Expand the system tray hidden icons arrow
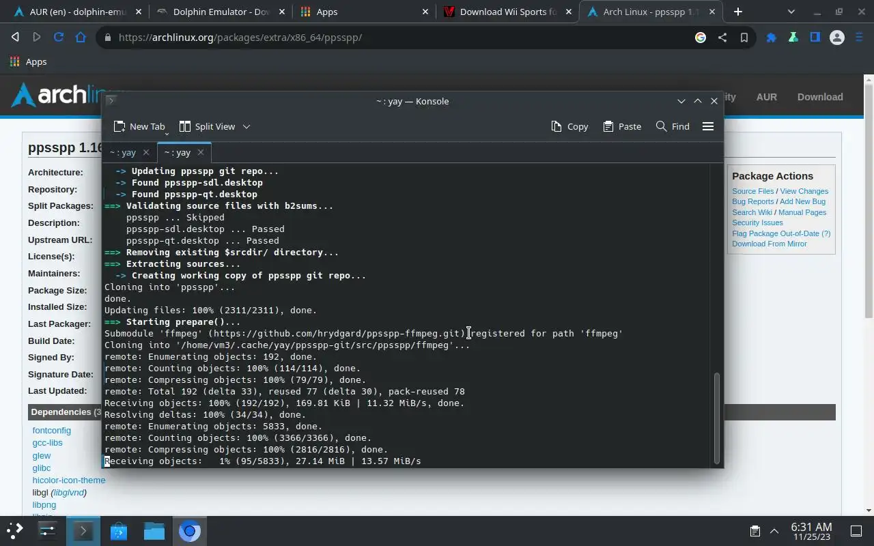This screenshot has height=546, width=874. [x=774, y=531]
